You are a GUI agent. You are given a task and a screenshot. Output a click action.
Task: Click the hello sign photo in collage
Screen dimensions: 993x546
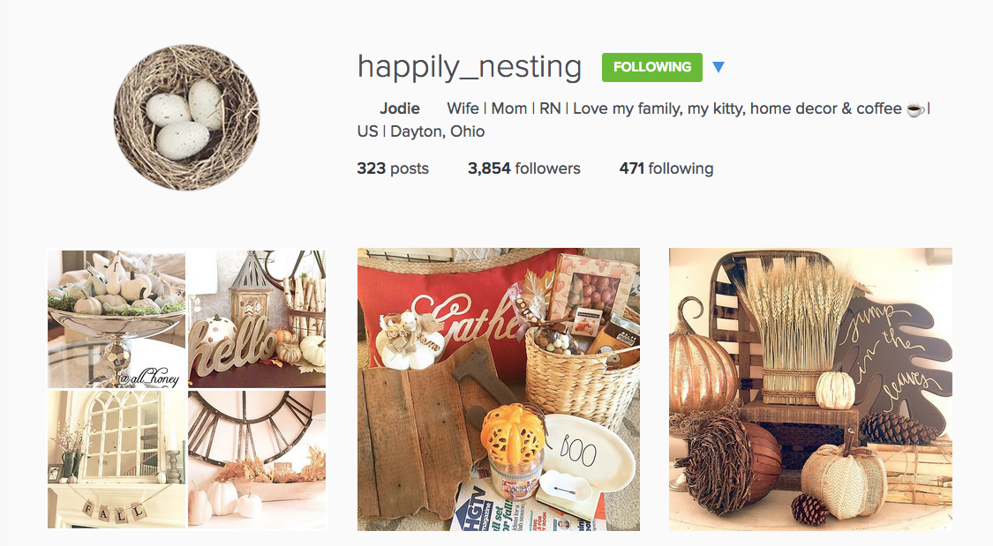point(257,319)
